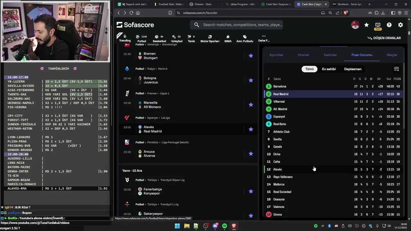The width and height of the screenshot is (411, 231).
Task: Switch to the Ayrıntılar tab
Action: point(276,55)
